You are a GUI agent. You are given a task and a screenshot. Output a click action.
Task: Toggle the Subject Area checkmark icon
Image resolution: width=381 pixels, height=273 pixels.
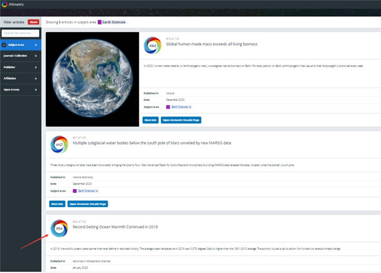coord(4,45)
